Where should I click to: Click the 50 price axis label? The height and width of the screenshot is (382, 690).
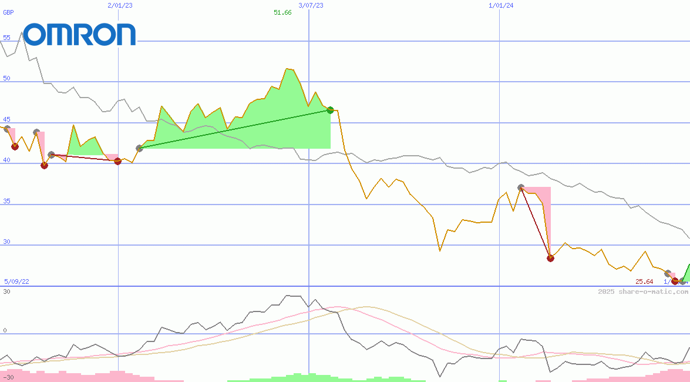click(6, 78)
